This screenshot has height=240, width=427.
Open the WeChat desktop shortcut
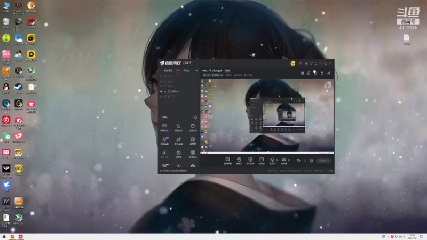tap(6, 137)
